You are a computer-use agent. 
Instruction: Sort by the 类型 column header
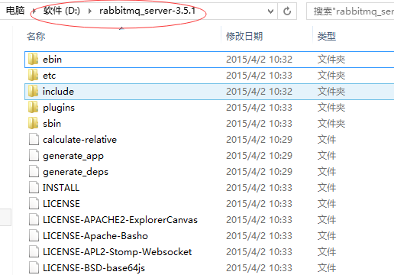(327, 37)
